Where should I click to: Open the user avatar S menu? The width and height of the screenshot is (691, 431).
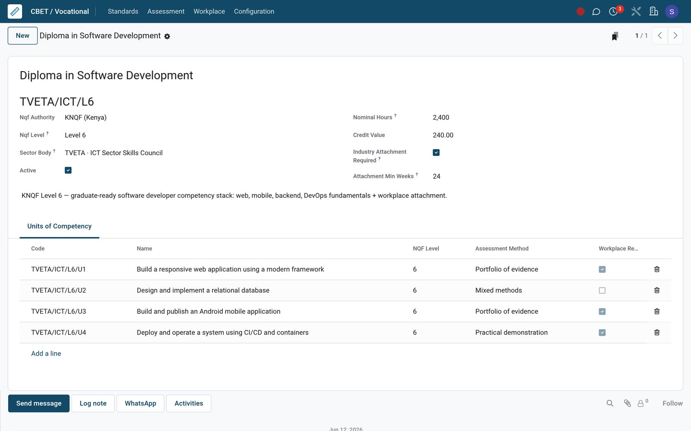click(672, 12)
